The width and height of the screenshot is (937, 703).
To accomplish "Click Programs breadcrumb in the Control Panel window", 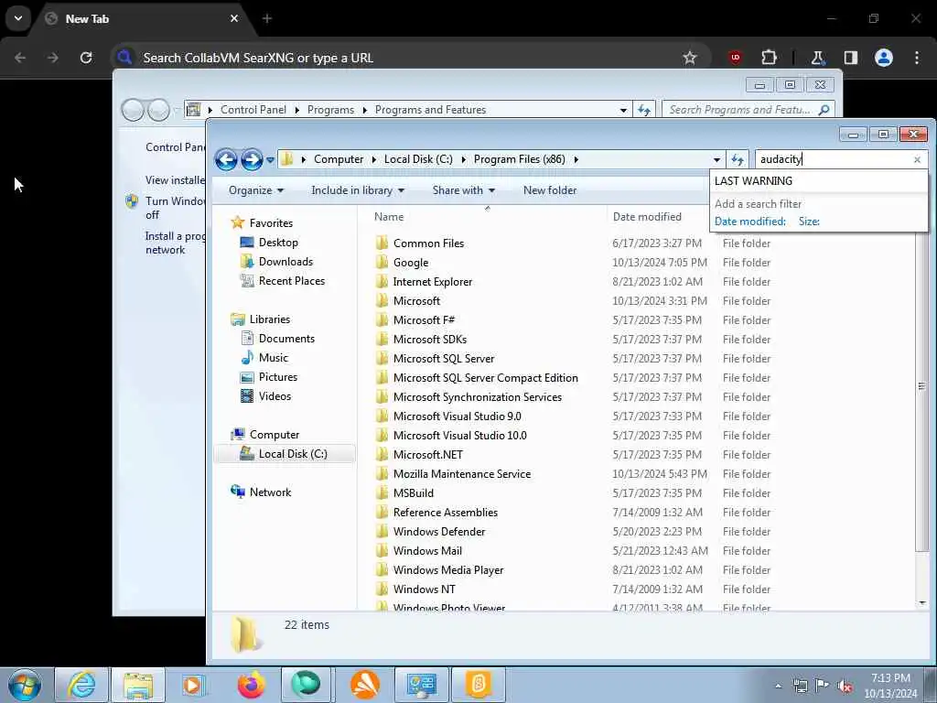I will (x=330, y=110).
